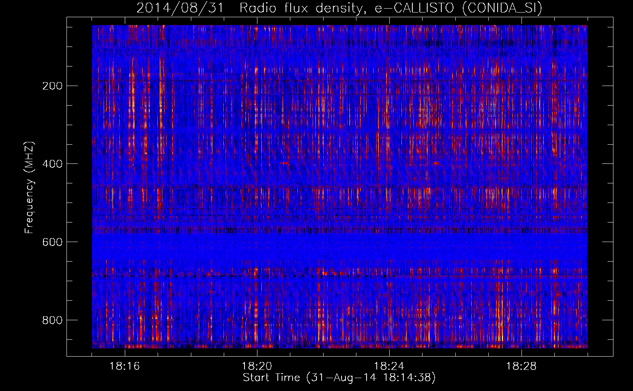The height and width of the screenshot is (391, 633).
Task: Click the 18:20 time tick label
Action: [x=257, y=366]
